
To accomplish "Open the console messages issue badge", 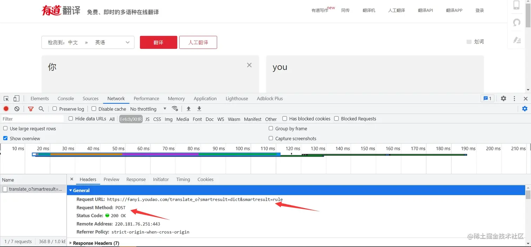I will [x=487, y=98].
